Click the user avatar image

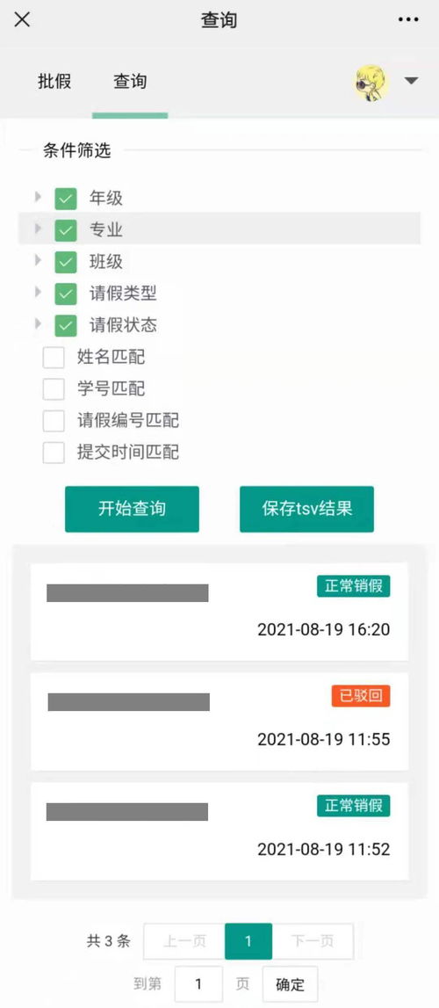371,83
